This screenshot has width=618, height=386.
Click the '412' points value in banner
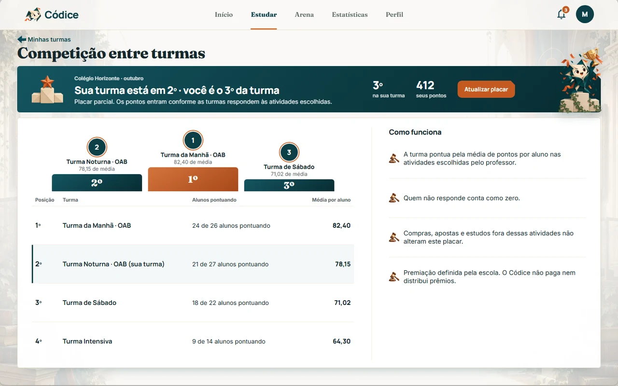tap(425, 85)
